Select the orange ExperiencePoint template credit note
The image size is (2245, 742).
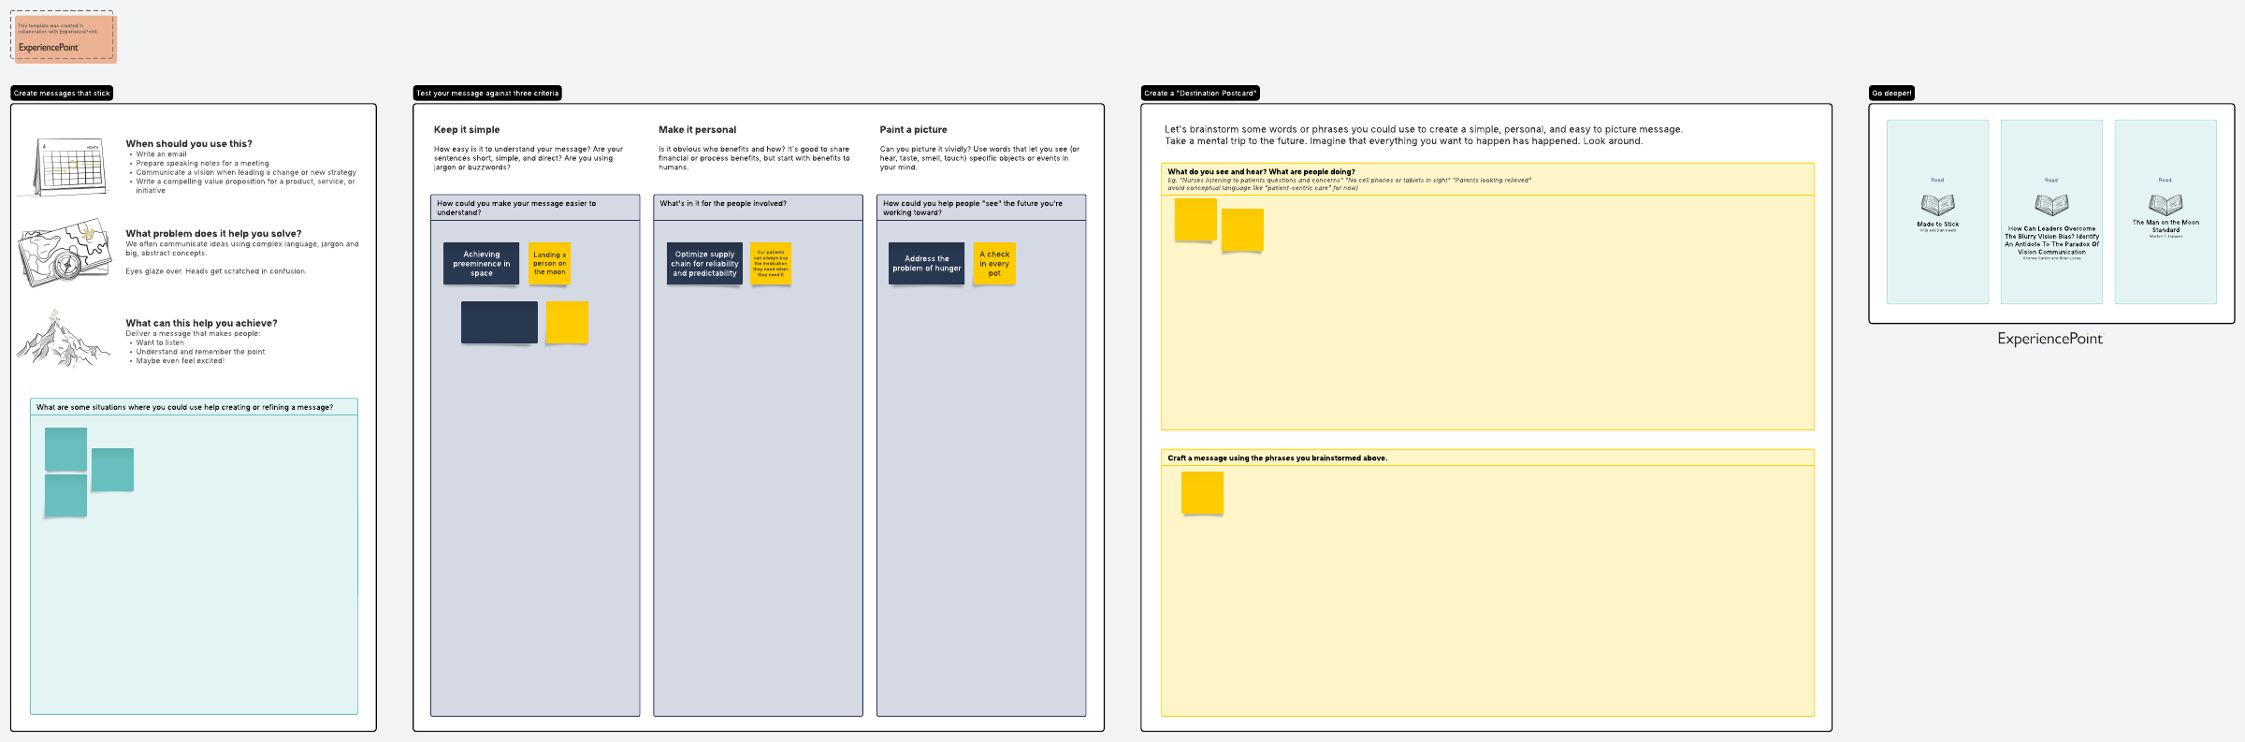click(65, 38)
